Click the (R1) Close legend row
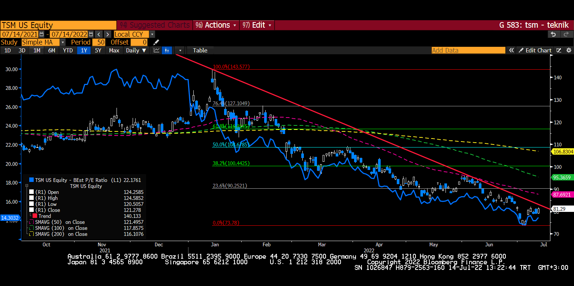Screen dimensions: 574x286 click(86, 210)
